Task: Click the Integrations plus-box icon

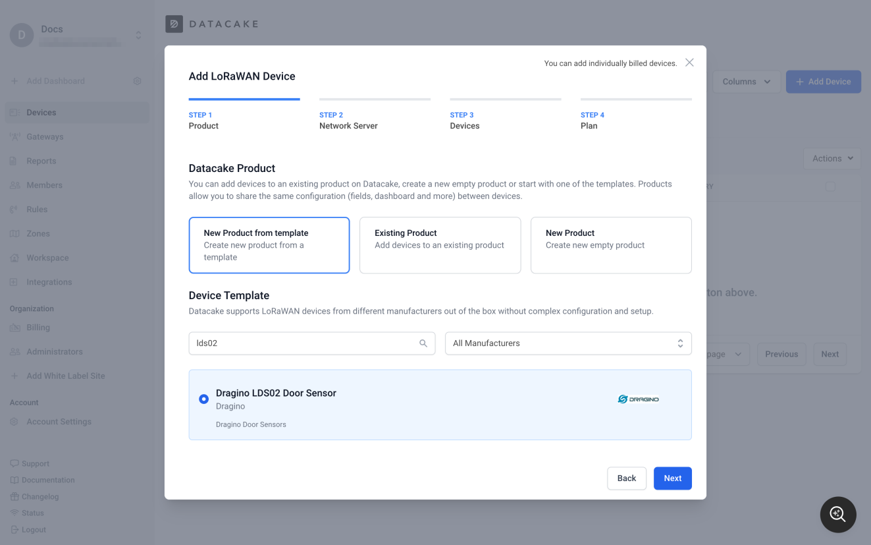Action: point(14,282)
